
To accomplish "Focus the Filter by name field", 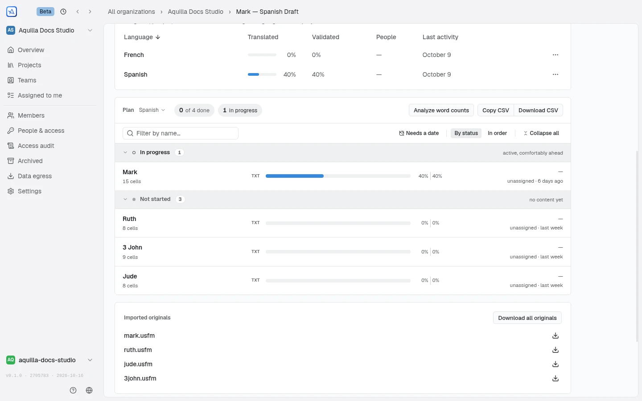I will click(x=181, y=133).
